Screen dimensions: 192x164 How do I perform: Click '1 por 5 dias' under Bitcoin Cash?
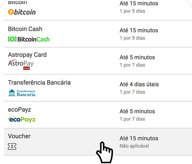[x=132, y=38]
